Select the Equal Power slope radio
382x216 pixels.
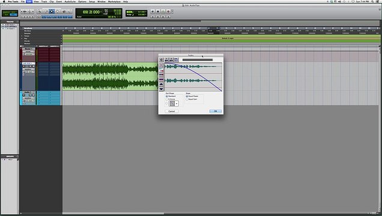coord(187,97)
